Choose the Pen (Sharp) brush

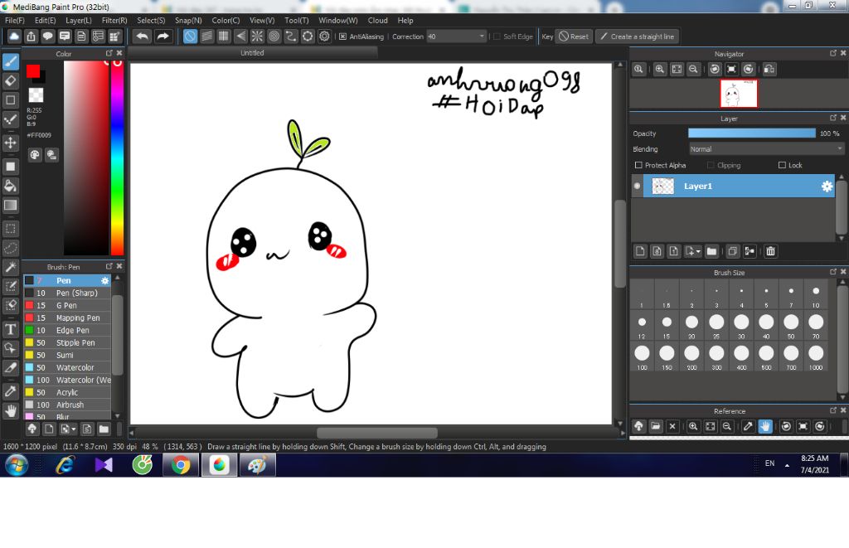pos(67,293)
